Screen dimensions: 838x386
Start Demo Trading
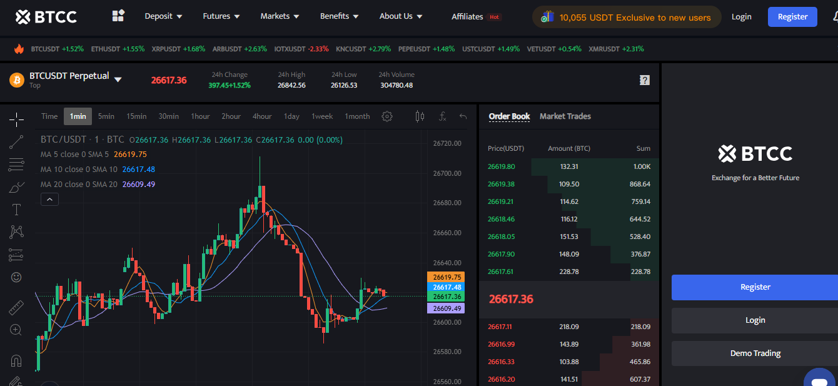(755, 353)
